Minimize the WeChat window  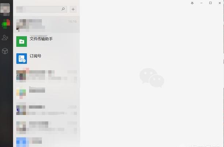(201, 3)
